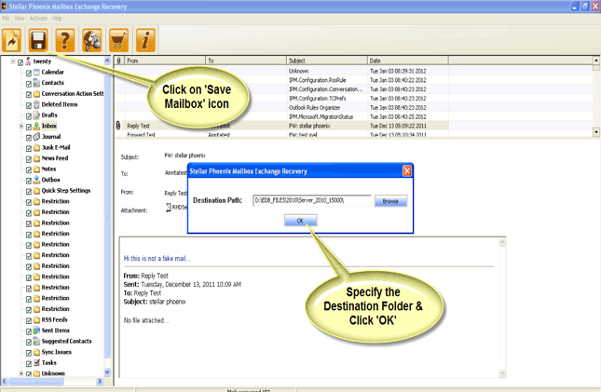Close the Destination Path dialog
This screenshot has width=601, height=392.
(x=406, y=171)
